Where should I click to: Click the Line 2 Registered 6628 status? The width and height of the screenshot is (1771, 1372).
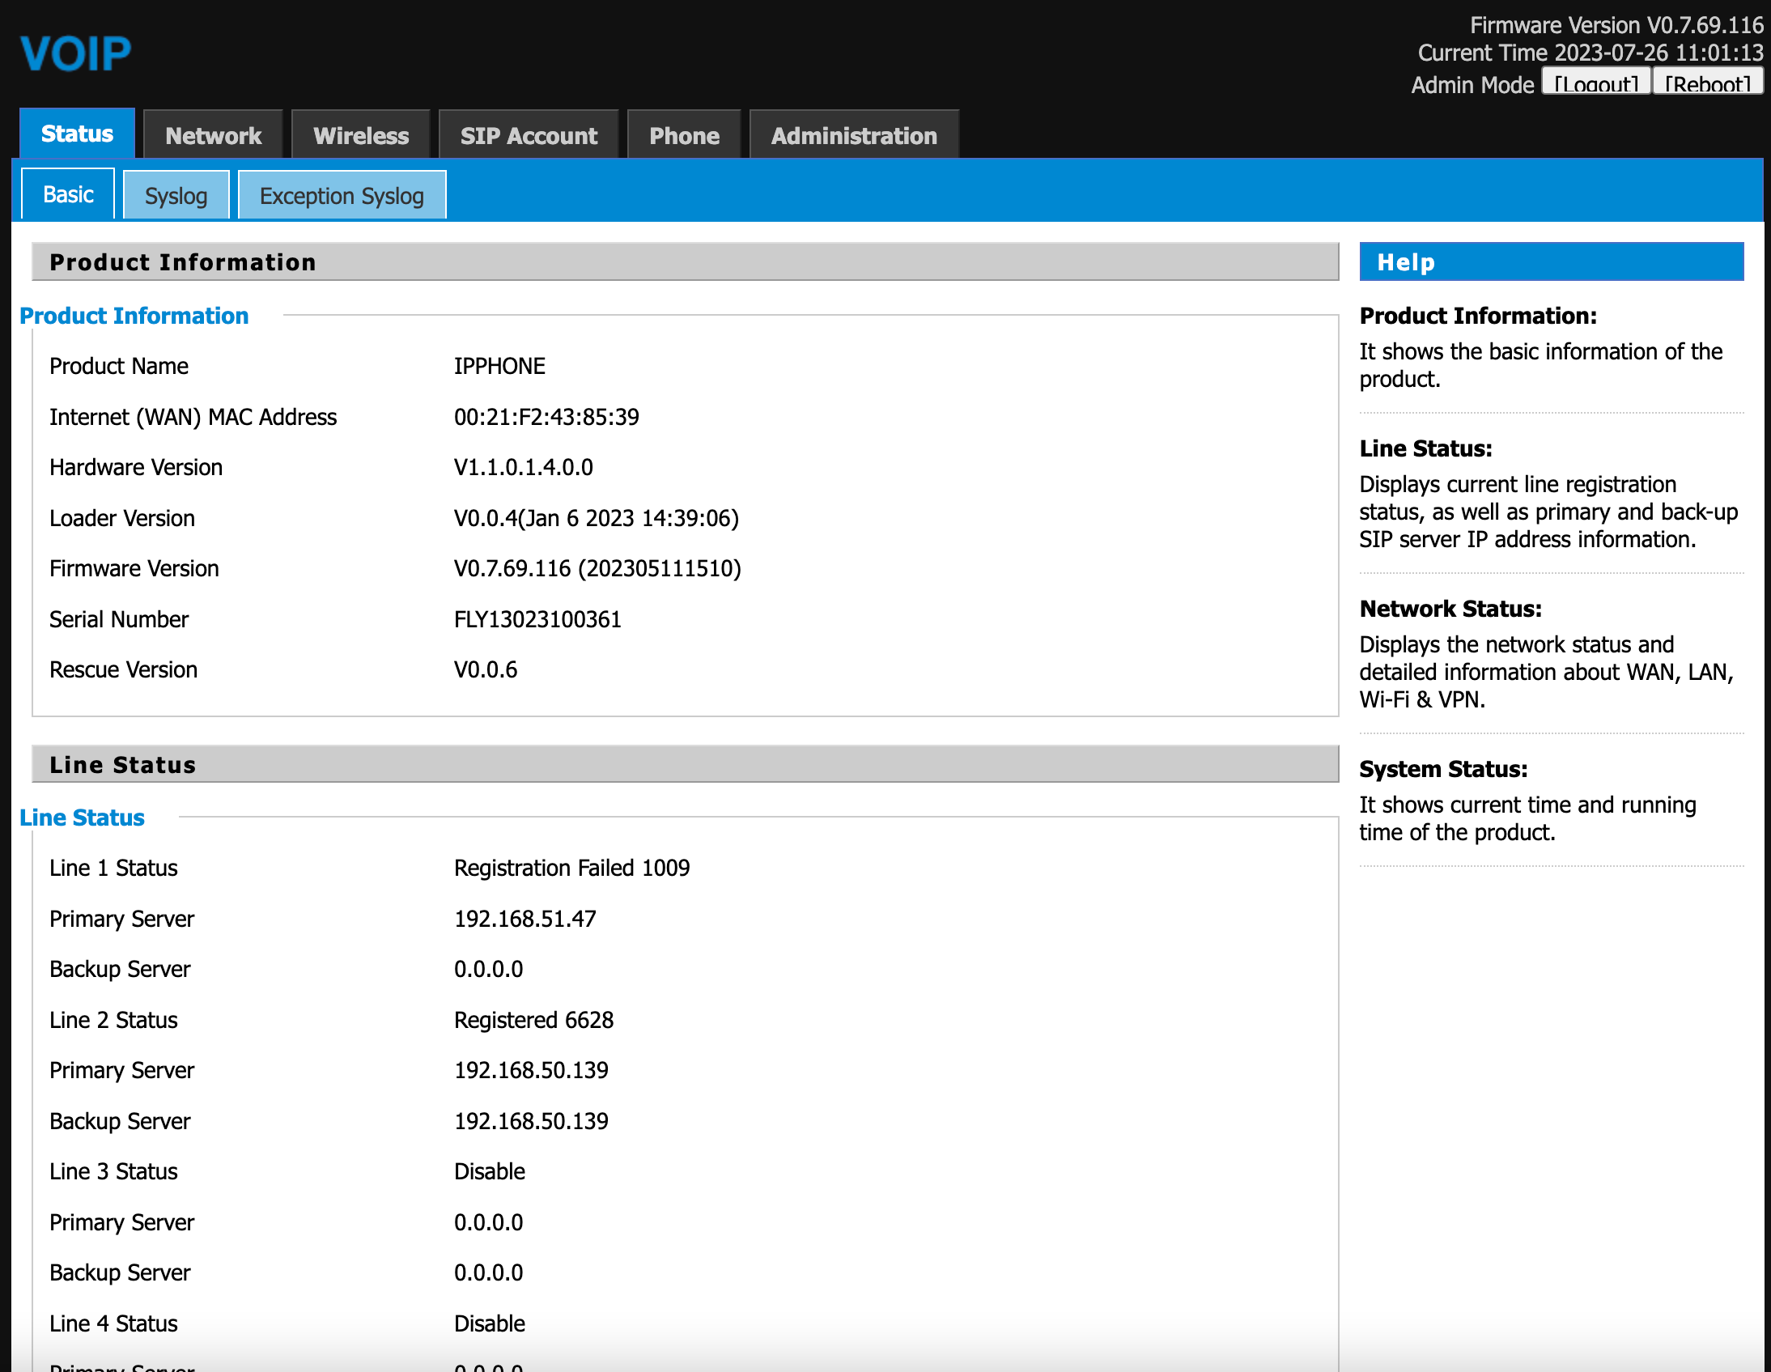tap(533, 1019)
